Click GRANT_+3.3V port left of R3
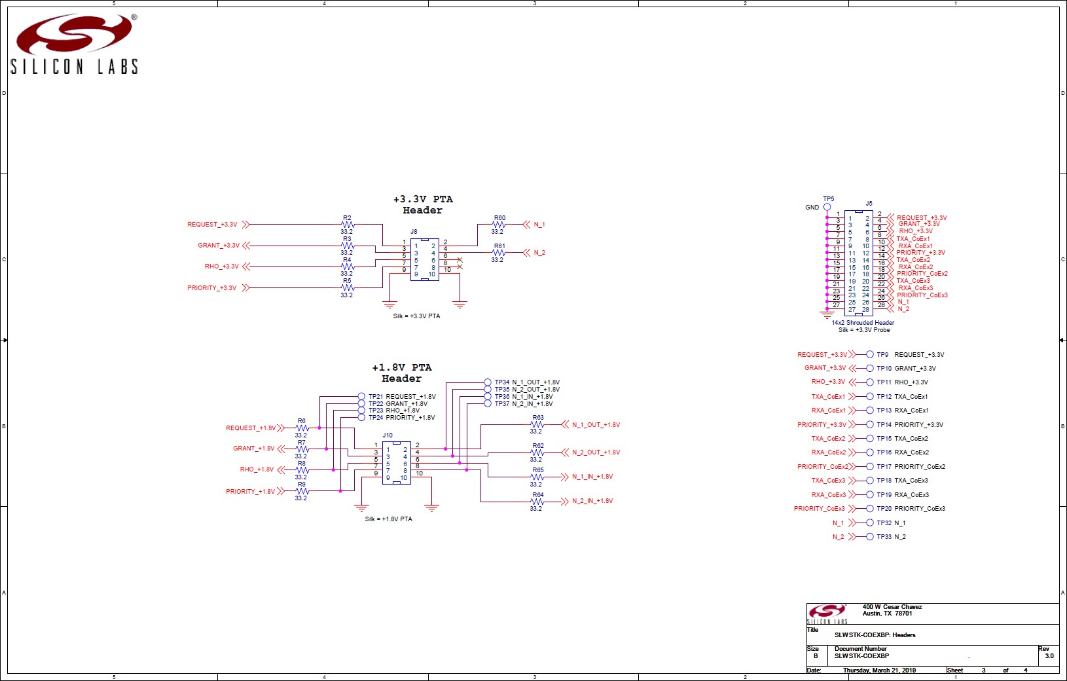The width and height of the screenshot is (1067, 681). [x=223, y=246]
